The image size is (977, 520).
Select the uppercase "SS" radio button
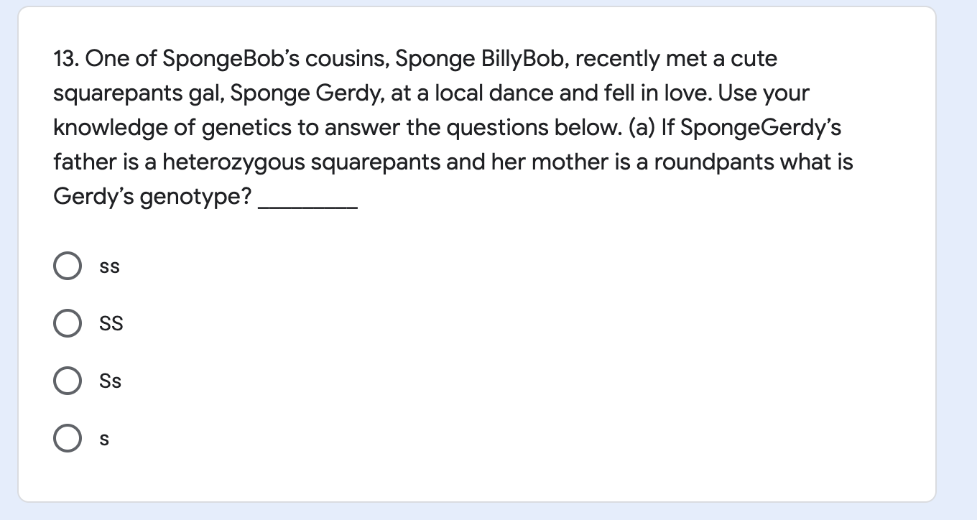point(68,323)
